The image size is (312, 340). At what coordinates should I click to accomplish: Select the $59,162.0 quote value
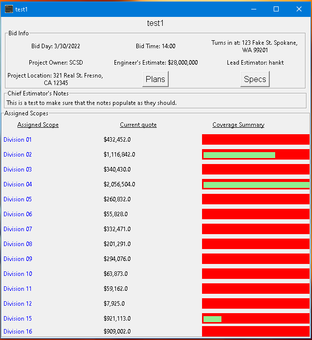(116, 289)
